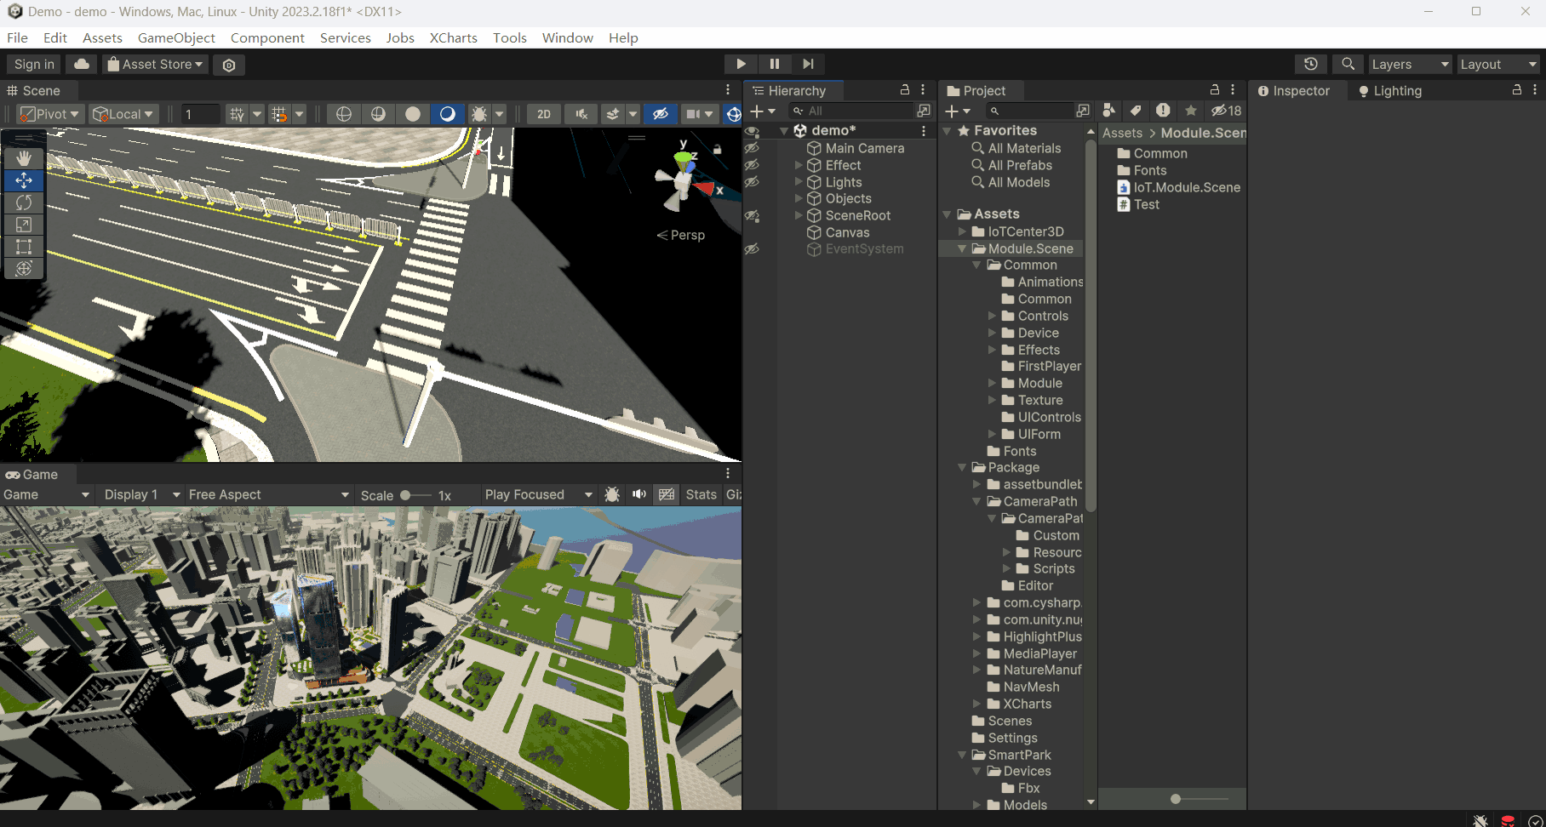This screenshot has height=827, width=1546.
Task: Open the Layers dropdown
Action: (x=1409, y=65)
